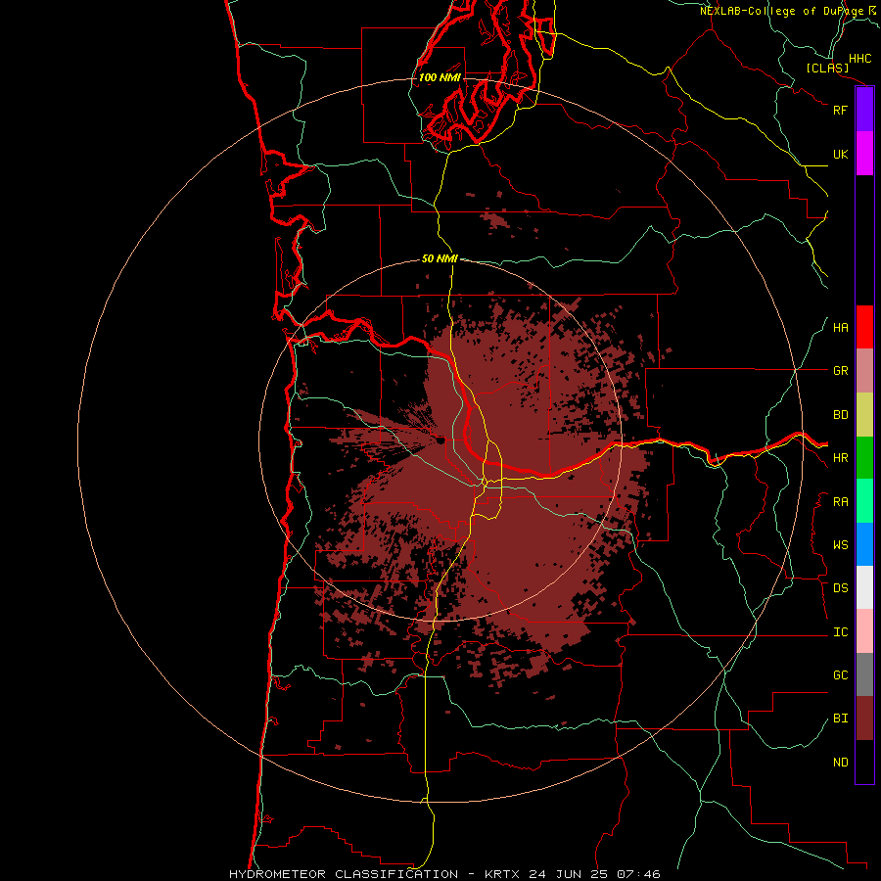Click the dark green HR legend swatch
Screen dimensions: 881x881
click(x=864, y=458)
